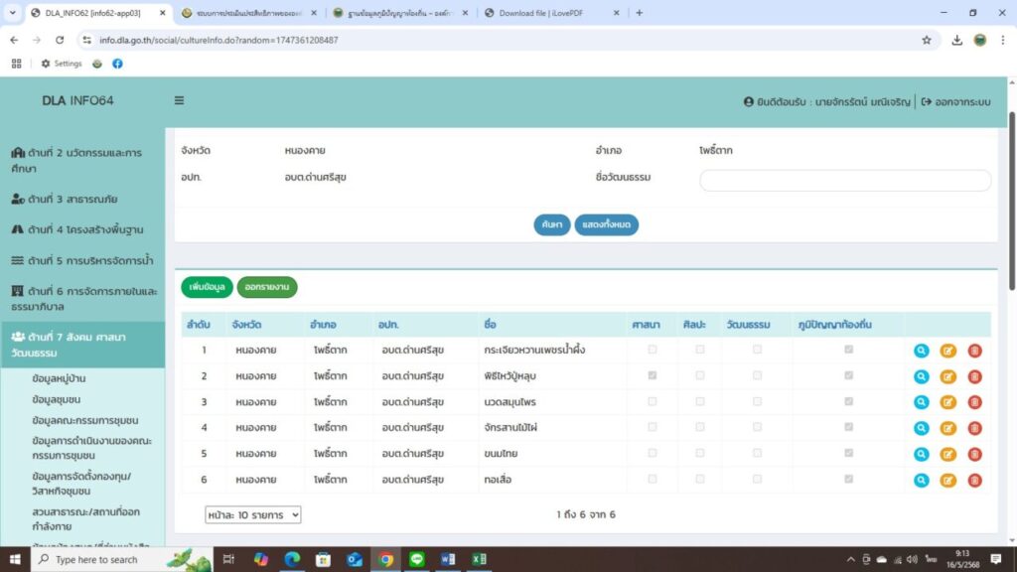Viewport: 1017px width, 572px height.
Task: Click the magnifier view icon for row 1
Action: (x=921, y=351)
